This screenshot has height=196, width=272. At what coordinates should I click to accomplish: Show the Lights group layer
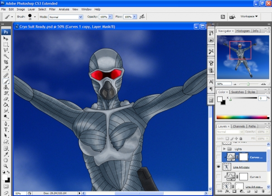219,149
